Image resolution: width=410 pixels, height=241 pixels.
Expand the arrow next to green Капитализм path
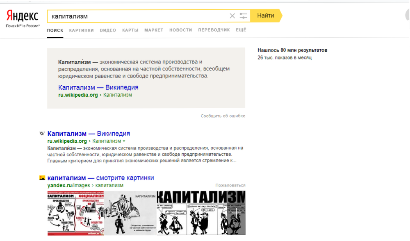click(x=124, y=141)
